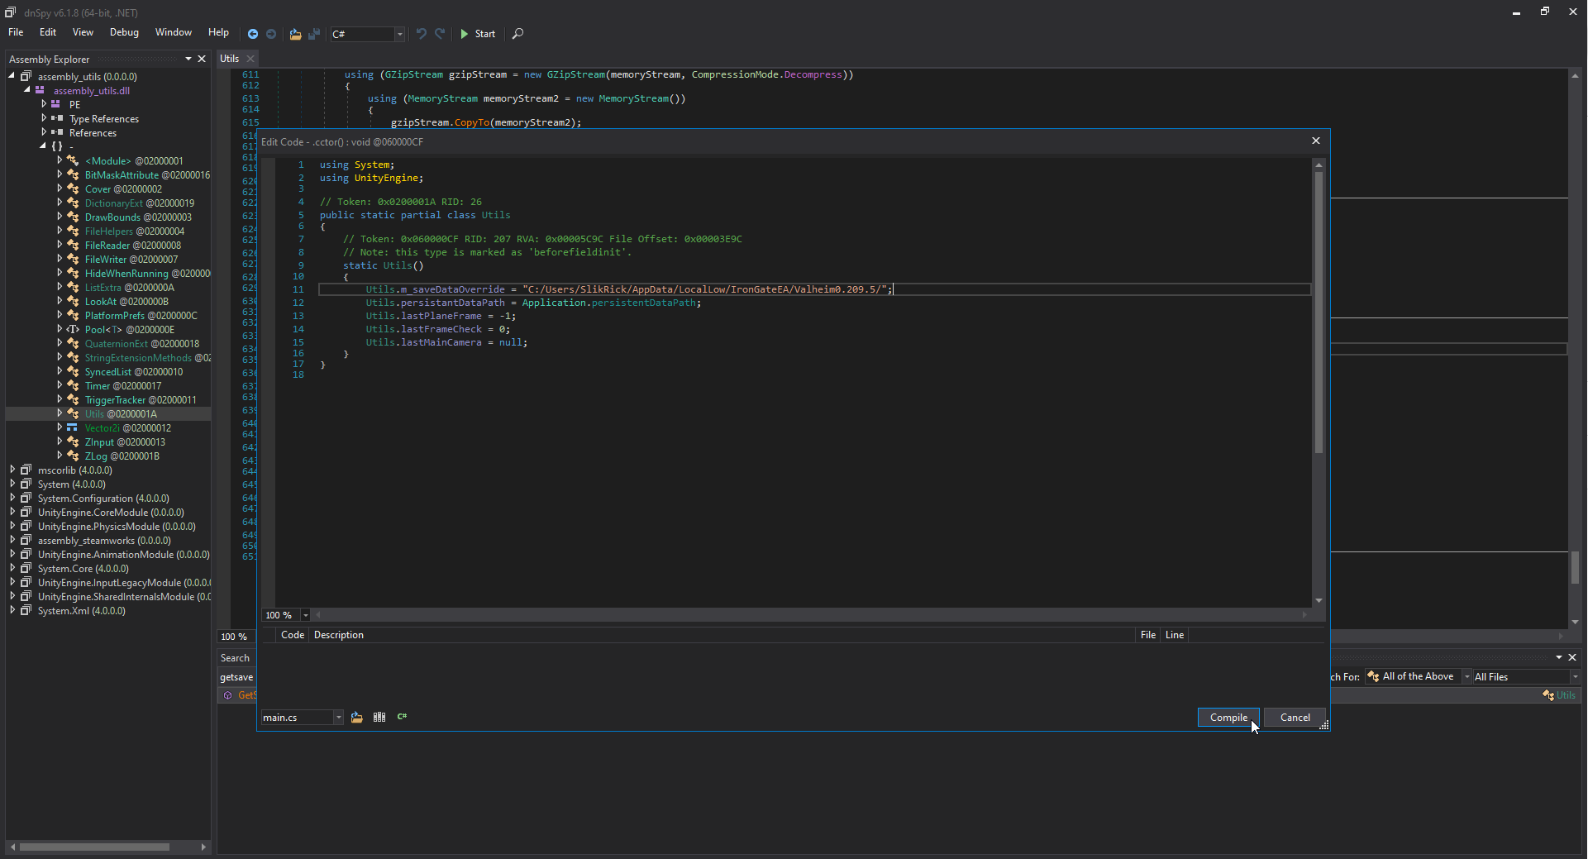Click the Navigate Backward arrow icon
The image size is (1588, 859).
tap(253, 34)
